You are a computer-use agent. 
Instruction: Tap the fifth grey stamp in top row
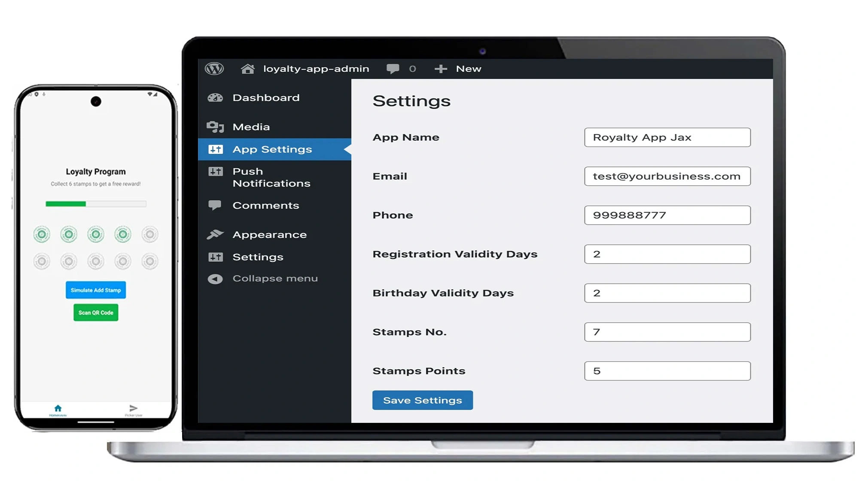pyautogui.click(x=150, y=234)
